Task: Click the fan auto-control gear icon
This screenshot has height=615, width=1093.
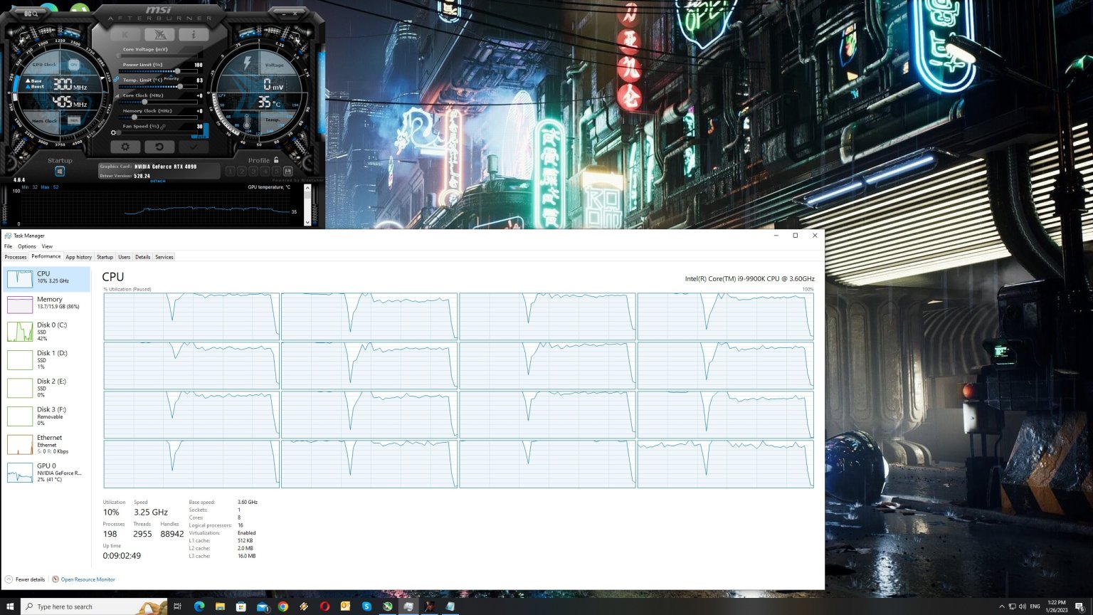Action: pyautogui.click(x=114, y=132)
